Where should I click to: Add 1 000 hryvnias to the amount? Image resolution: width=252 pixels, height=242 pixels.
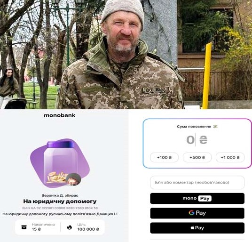pyautogui.click(x=230, y=157)
